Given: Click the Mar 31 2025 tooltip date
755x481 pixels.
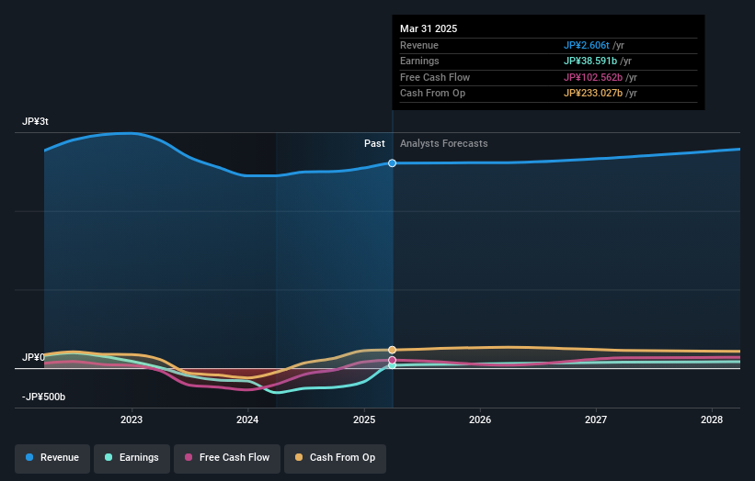Looking at the screenshot, I should (x=429, y=28).
